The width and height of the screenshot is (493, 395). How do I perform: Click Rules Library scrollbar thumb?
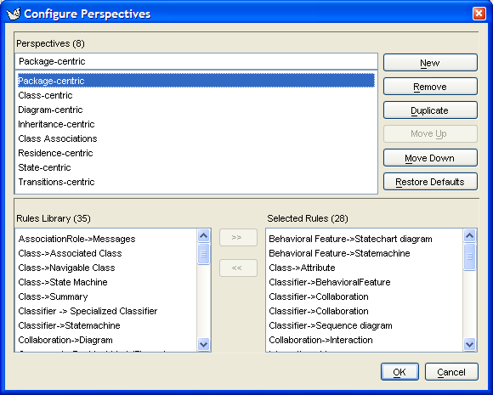coord(203,254)
